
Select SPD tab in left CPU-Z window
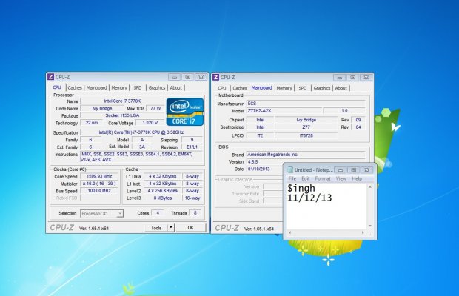pos(138,87)
